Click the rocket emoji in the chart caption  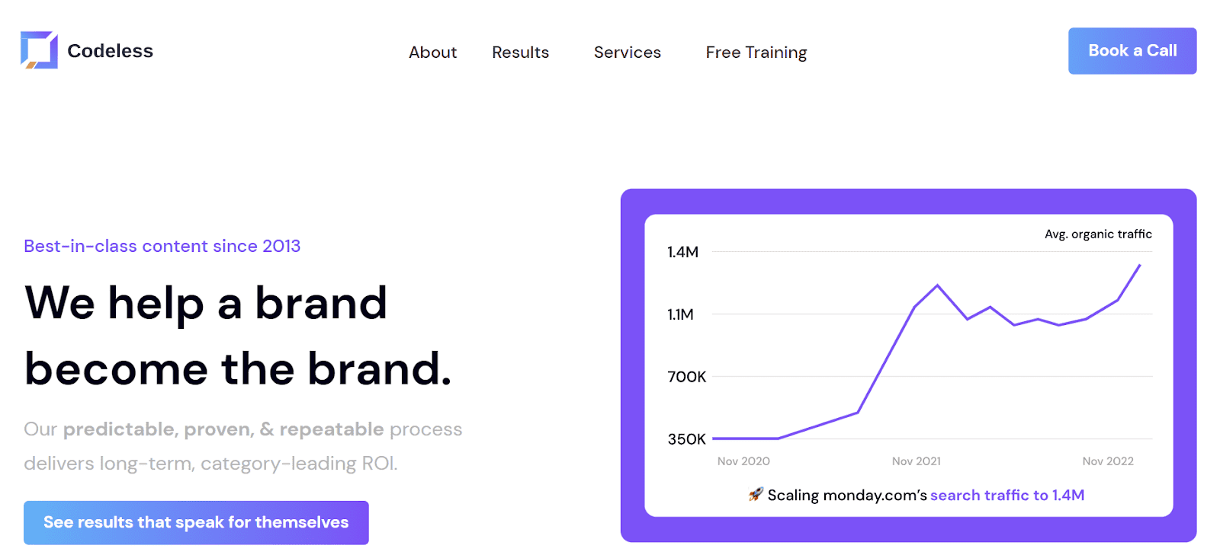pos(755,495)
